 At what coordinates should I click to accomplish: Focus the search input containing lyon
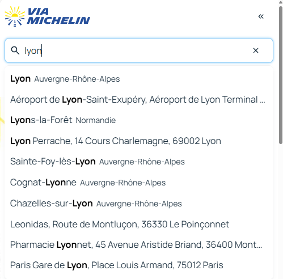coord(139,50)
